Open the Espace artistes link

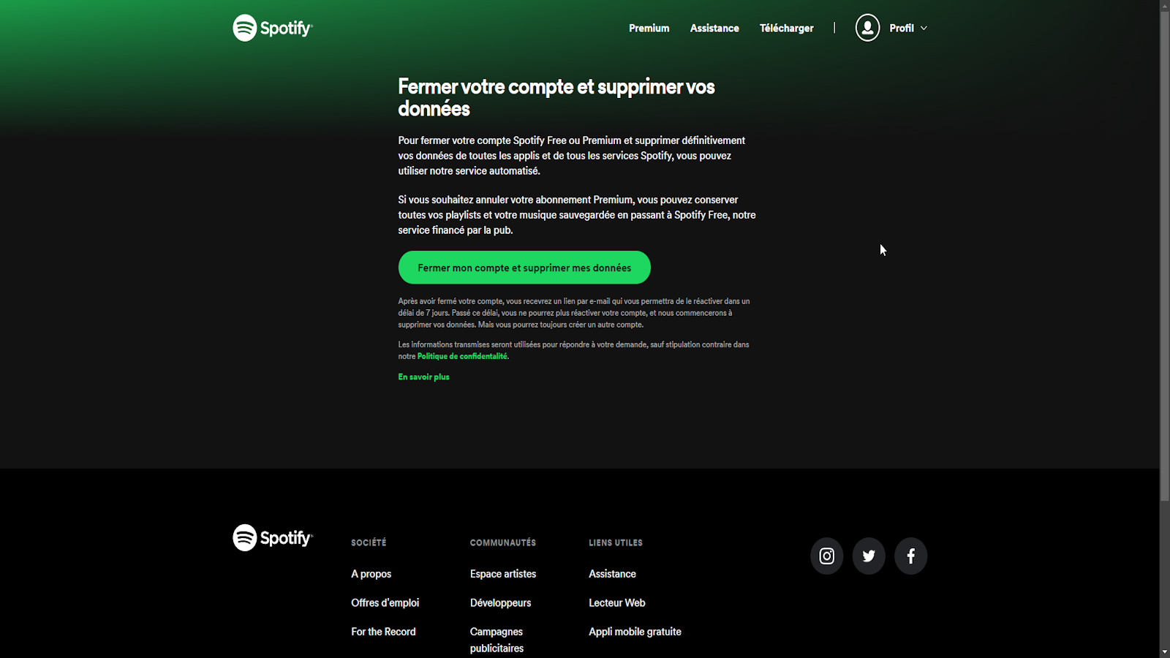click(x=502, y=574)
